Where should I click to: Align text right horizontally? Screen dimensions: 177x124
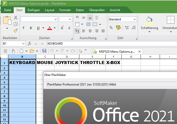(97, 31)
